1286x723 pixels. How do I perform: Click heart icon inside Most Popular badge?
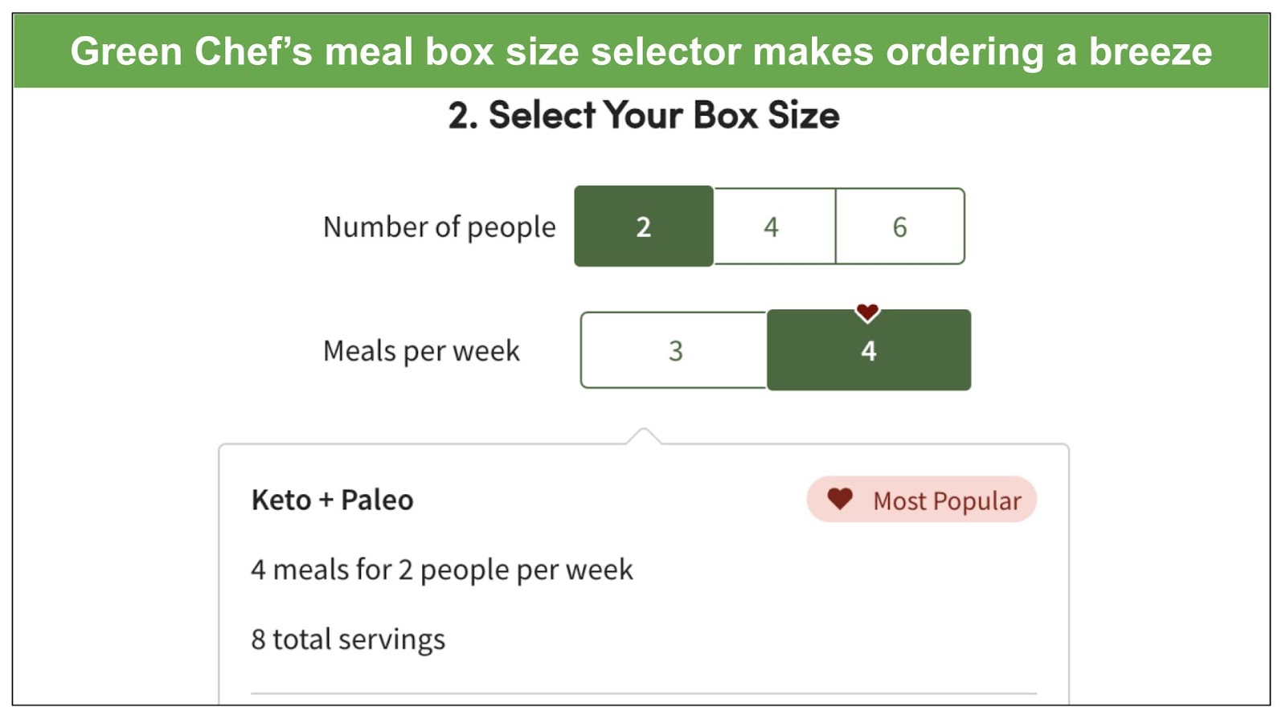[840, 499]
